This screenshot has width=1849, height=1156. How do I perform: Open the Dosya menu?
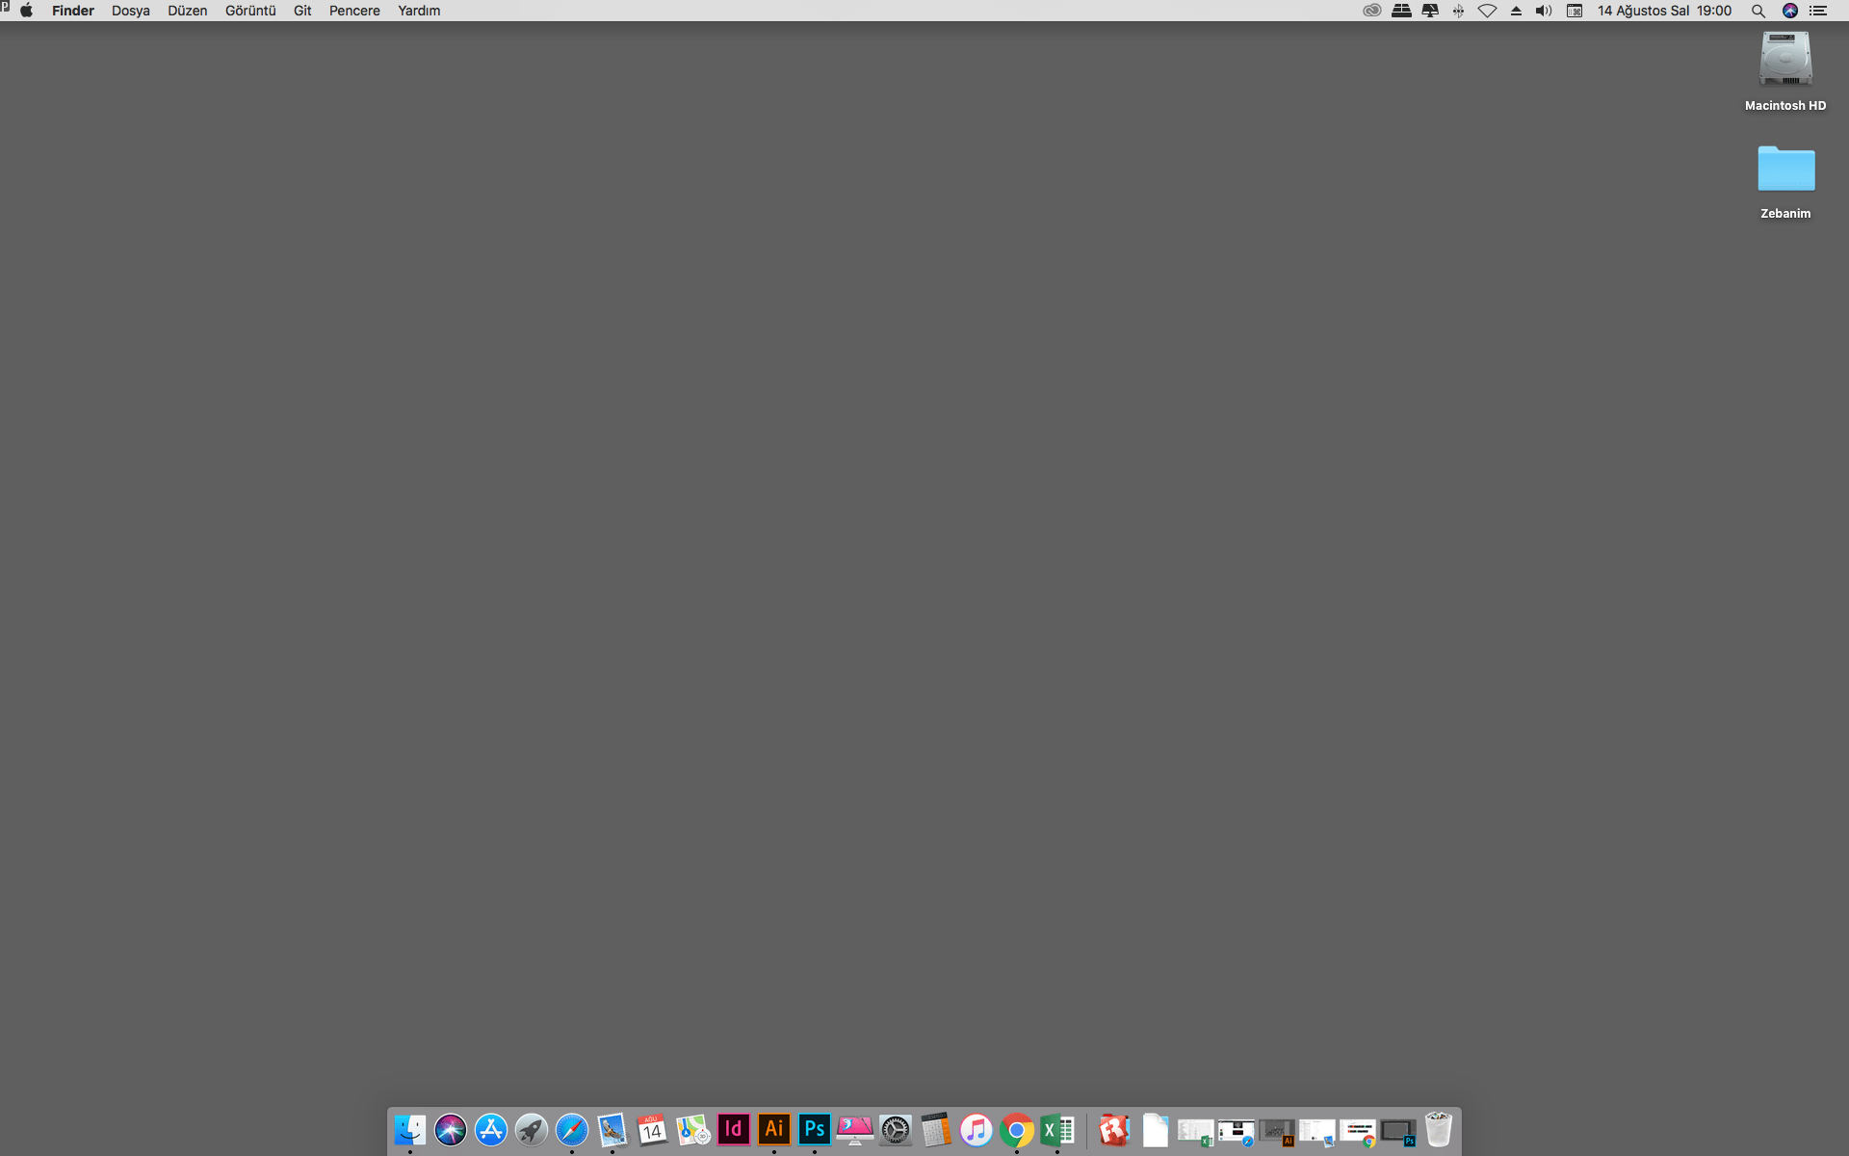(131, 11)
